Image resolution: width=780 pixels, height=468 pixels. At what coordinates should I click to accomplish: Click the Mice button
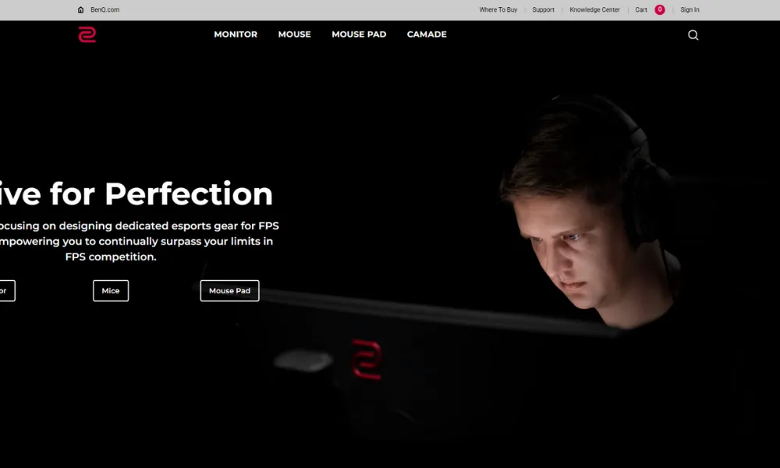click(111, 290)
